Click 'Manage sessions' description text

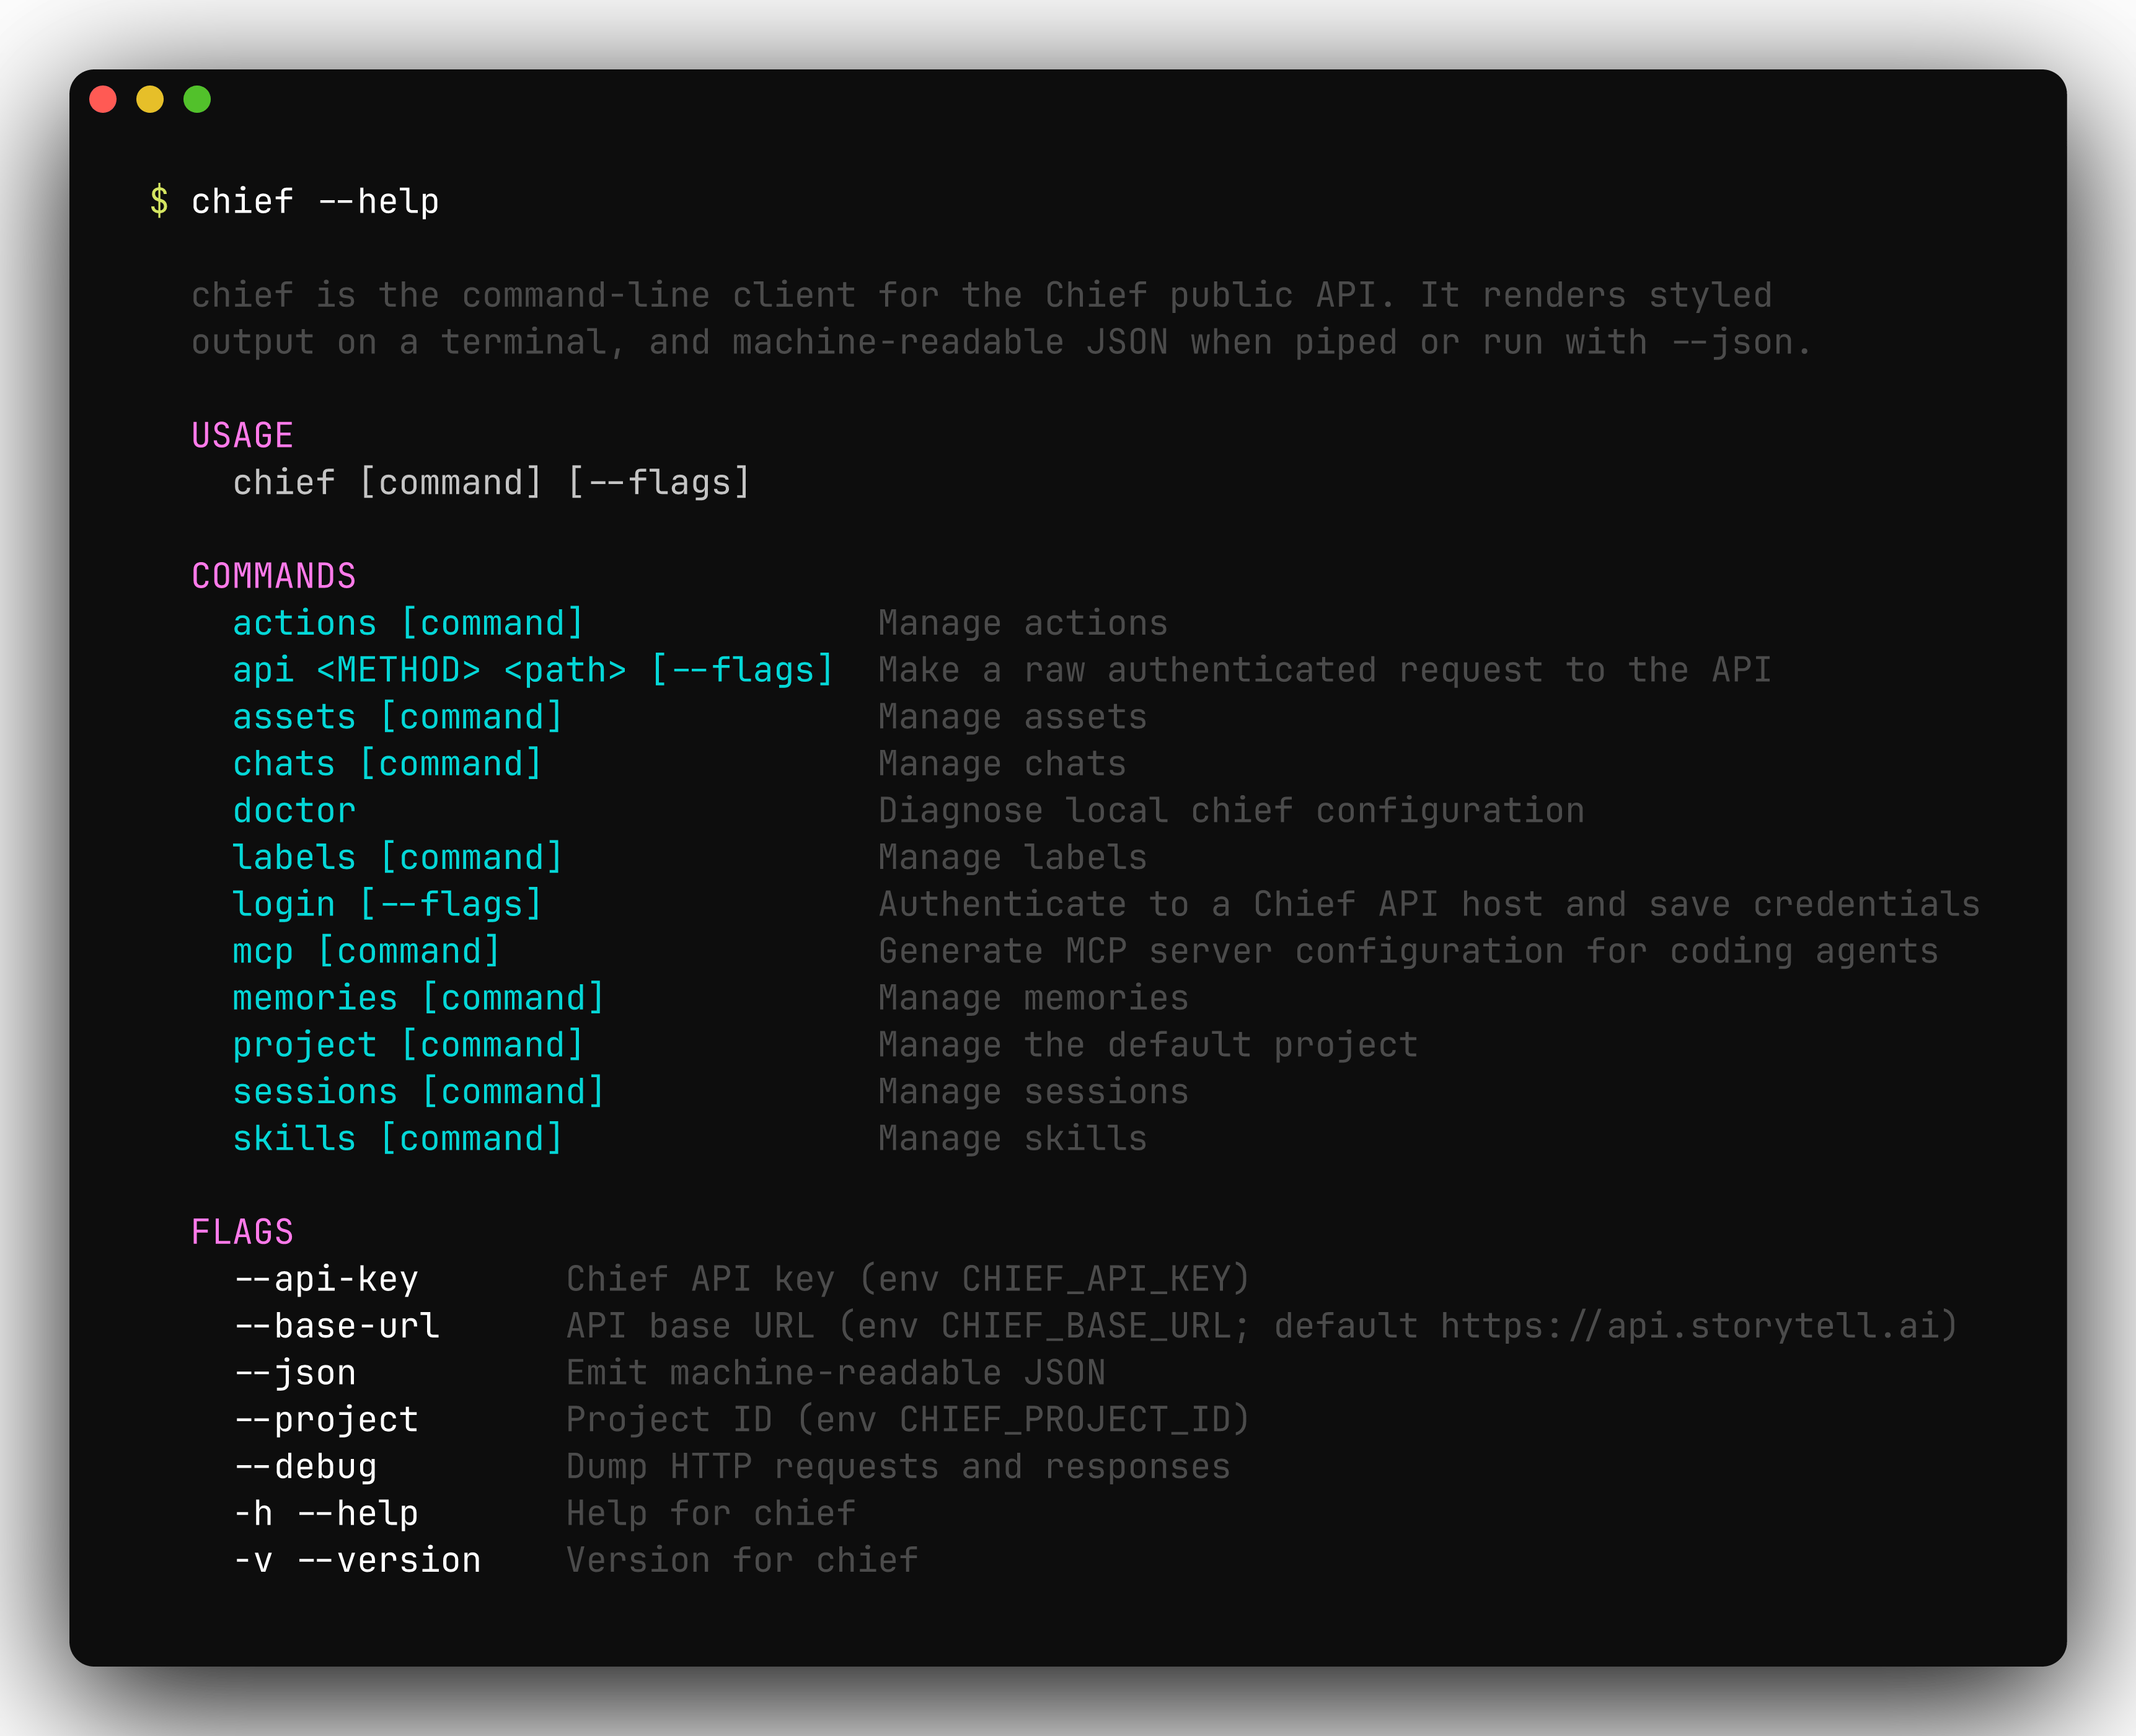click(x=1033, y=1092)
